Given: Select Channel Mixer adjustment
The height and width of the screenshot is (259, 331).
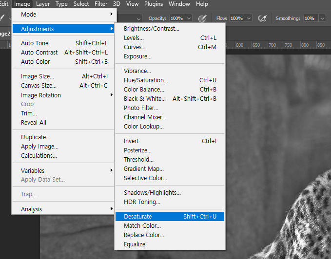Looking at the screenshot, I should click(x=170, y=117).
